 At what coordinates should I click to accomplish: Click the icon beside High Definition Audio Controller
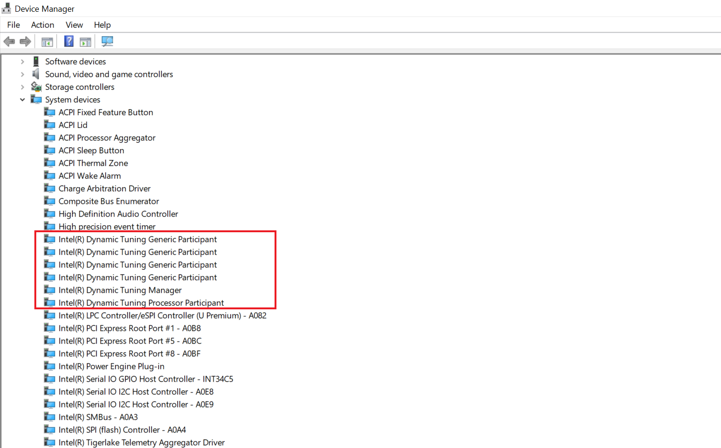tap(49, 213)
